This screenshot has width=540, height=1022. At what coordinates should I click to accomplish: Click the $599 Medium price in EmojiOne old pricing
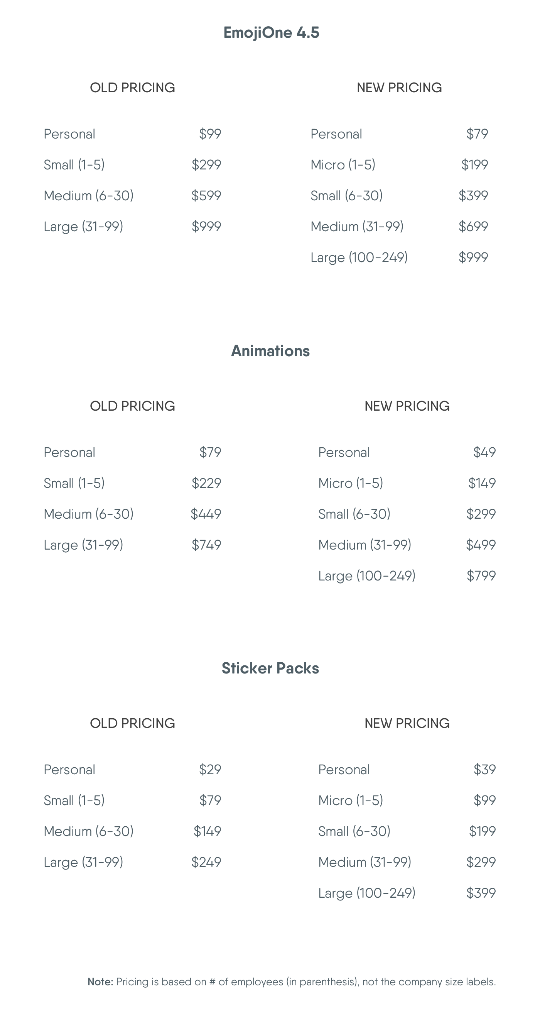[x=206, y=196]
